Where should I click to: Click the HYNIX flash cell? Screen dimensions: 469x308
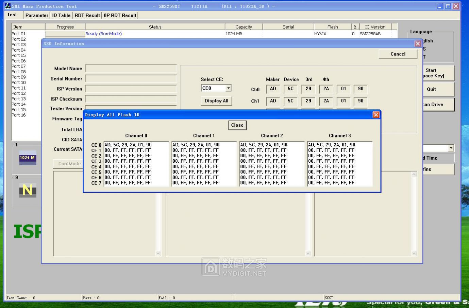pyautogui.click(x=320, y=34)
